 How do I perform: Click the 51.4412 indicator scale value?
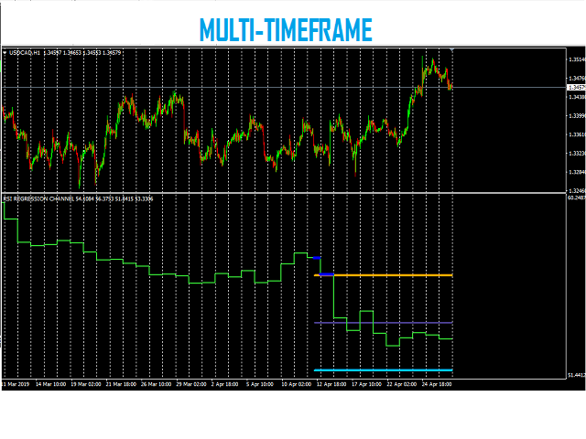click(x=576, y=376)
